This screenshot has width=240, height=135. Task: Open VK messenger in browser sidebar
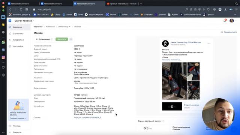(3, 50)
